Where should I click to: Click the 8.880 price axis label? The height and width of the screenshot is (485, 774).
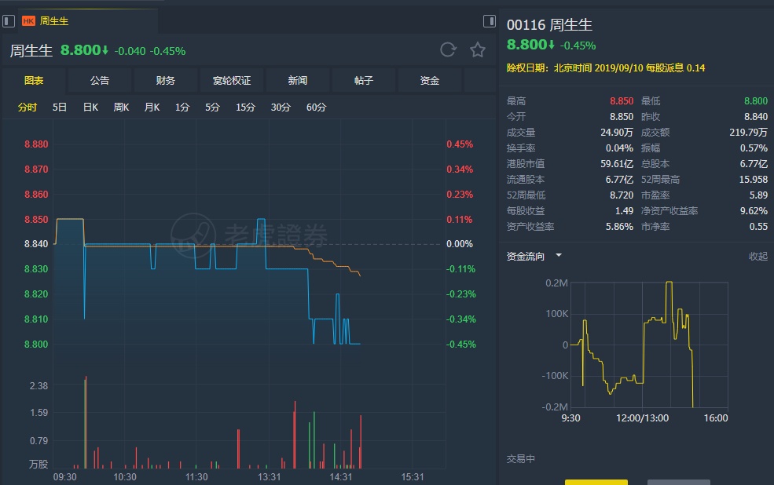pyautogui.click(x=36, y=144)
